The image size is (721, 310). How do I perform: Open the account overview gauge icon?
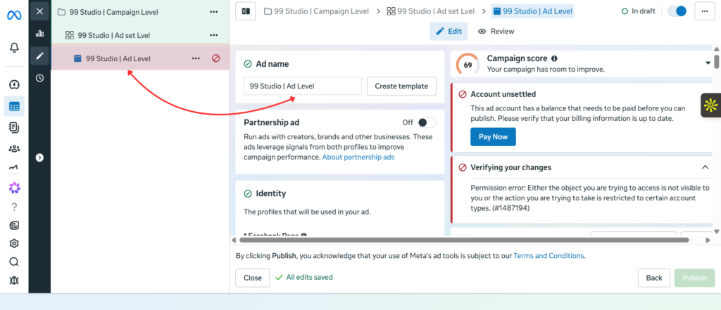click(x=14, y=84)
